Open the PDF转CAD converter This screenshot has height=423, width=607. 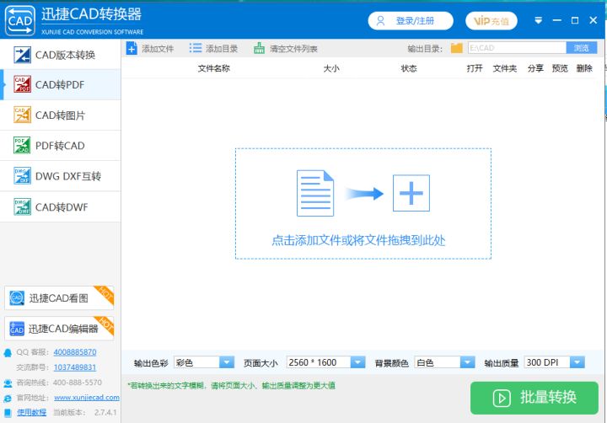(x=61, y=146)
